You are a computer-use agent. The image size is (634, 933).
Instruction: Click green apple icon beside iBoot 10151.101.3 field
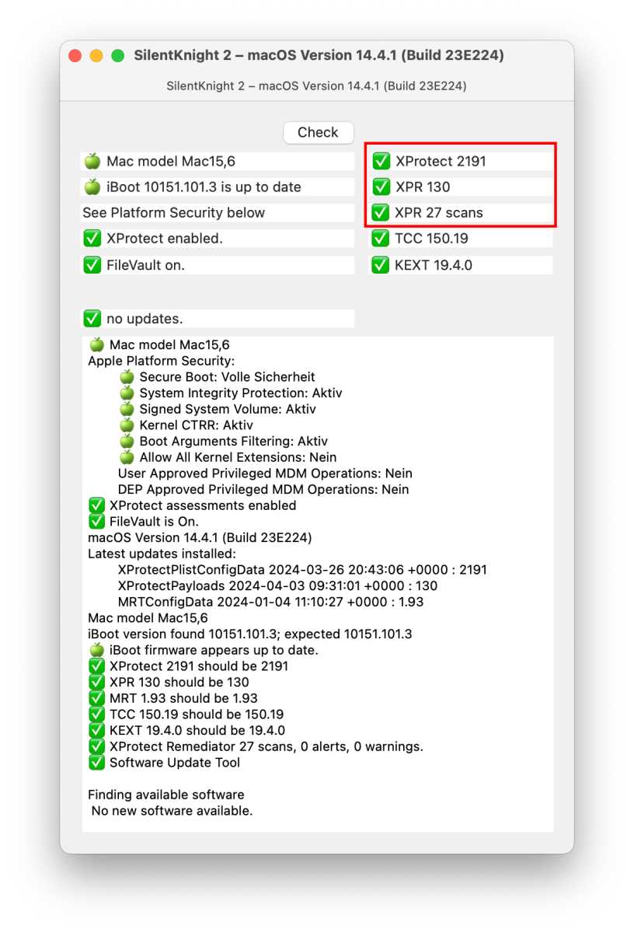(x=92, y=187)
